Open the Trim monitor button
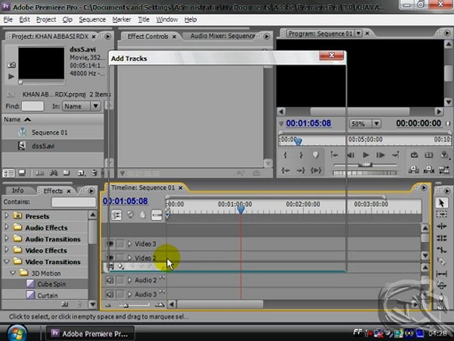 click(x=444, y=170)
